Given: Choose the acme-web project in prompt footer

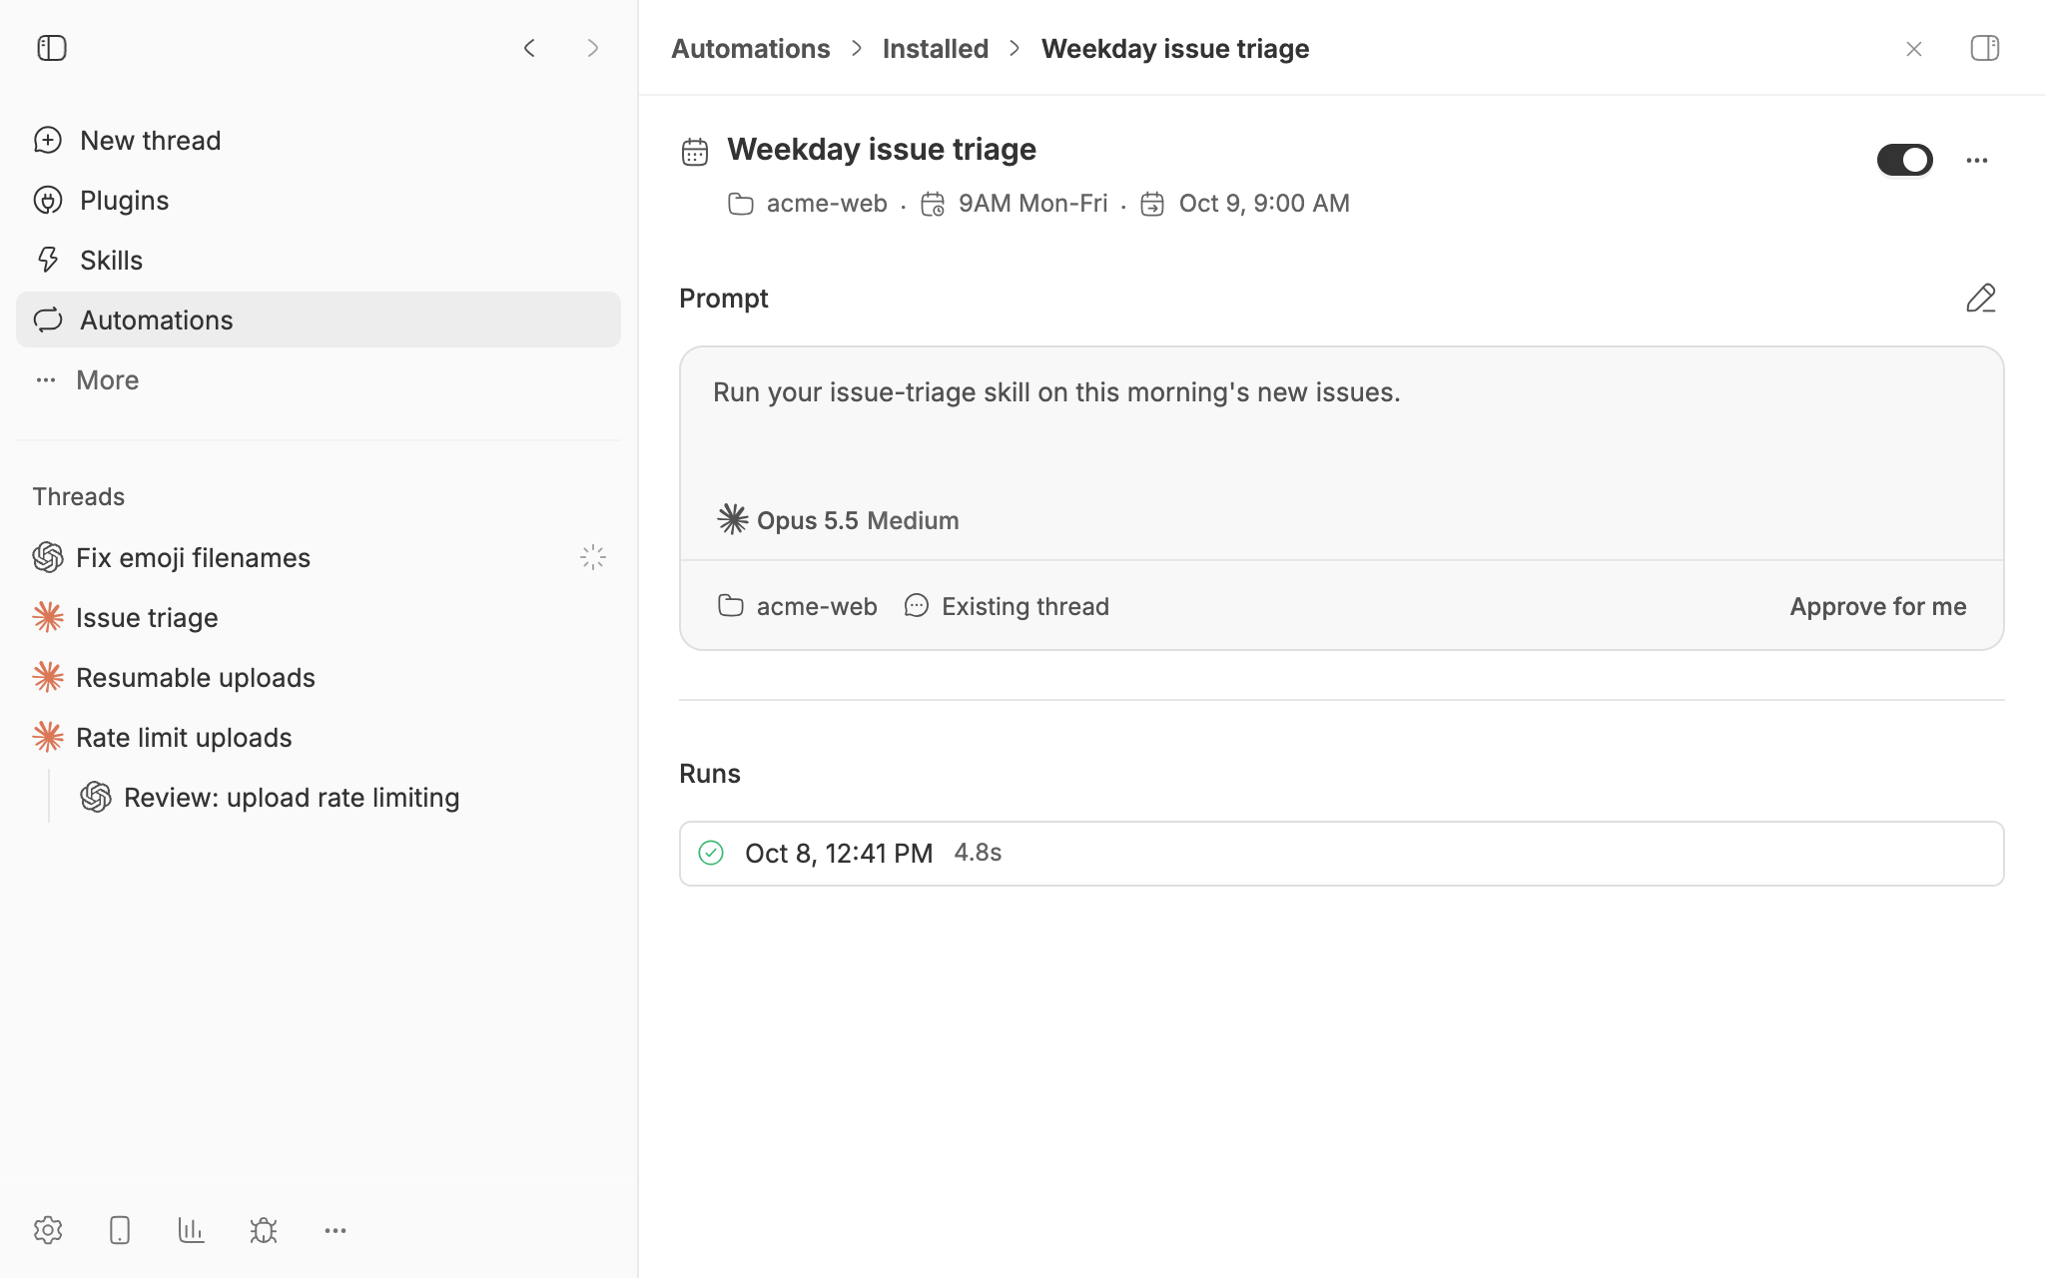Looking at the screenshot, I should pyautogui.click(x=798, y=606).
